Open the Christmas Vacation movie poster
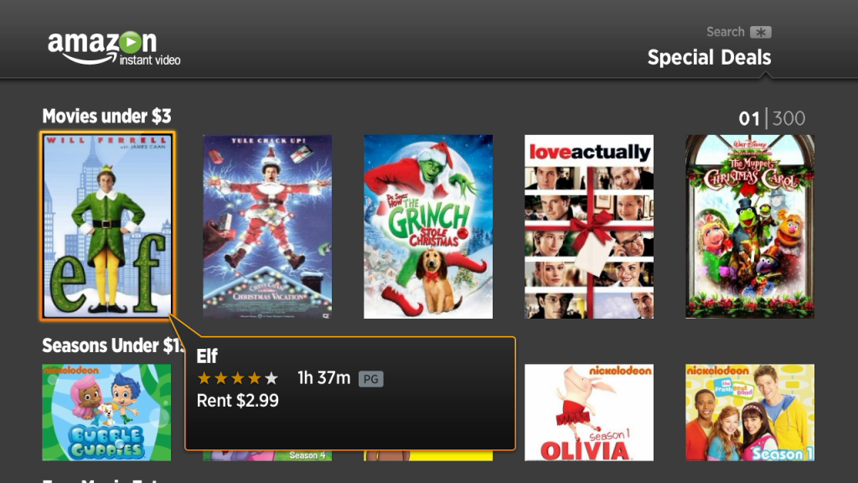 coord(267,226)
